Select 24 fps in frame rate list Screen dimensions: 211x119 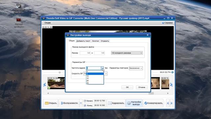tap(95, 83)
